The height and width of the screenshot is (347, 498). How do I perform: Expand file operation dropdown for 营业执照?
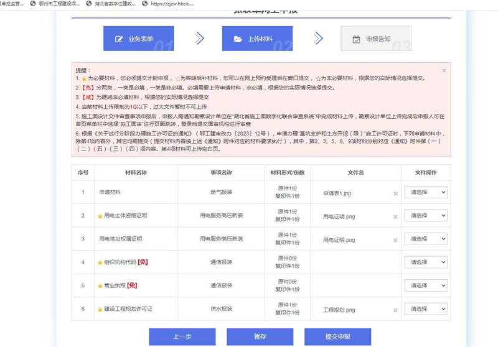click(426, 285)
